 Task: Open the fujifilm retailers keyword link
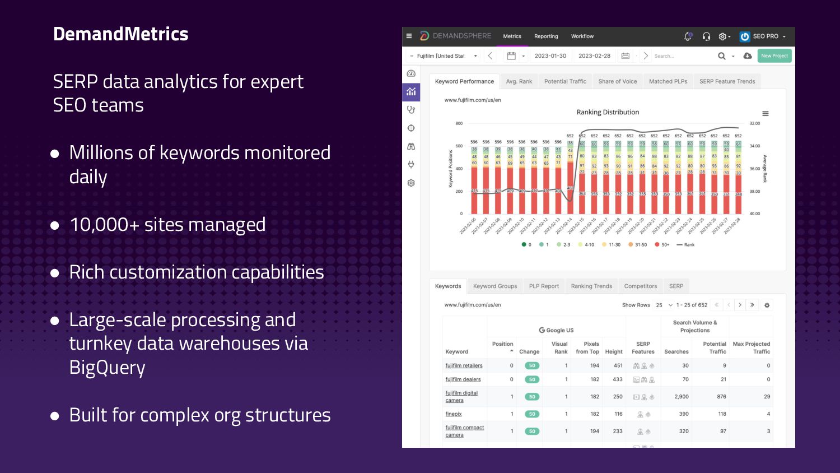[x=464, y=366]
